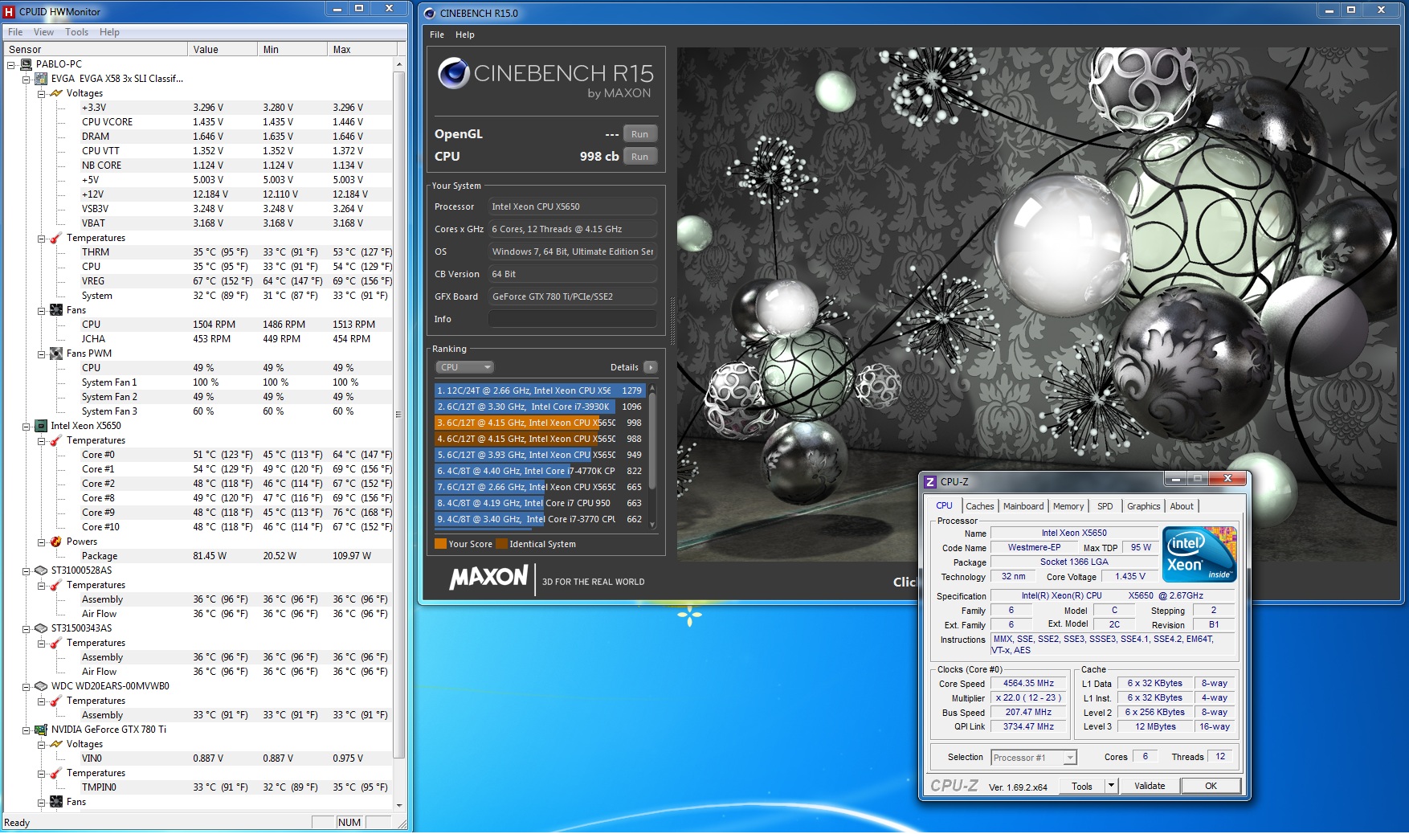Collapse the Fans PWM tree node
Viewport: 1409px width, 834px height.
[41, 354]
